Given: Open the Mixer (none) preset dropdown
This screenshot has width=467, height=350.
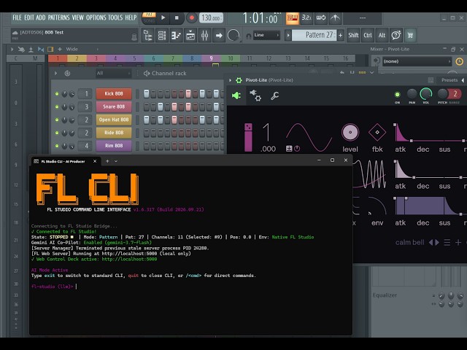Looking at the screenshot, I should (x=417, y=61).
